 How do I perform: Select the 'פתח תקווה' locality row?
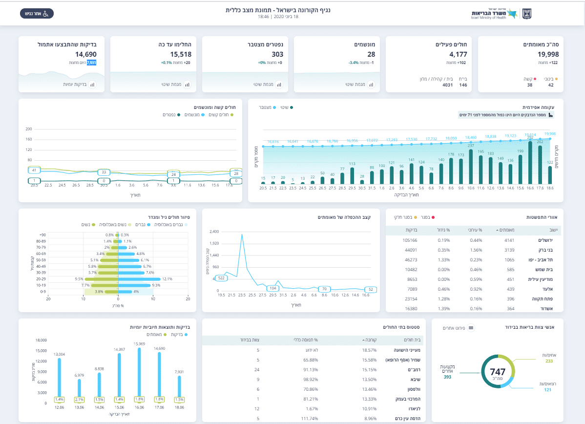pos(475,298)
